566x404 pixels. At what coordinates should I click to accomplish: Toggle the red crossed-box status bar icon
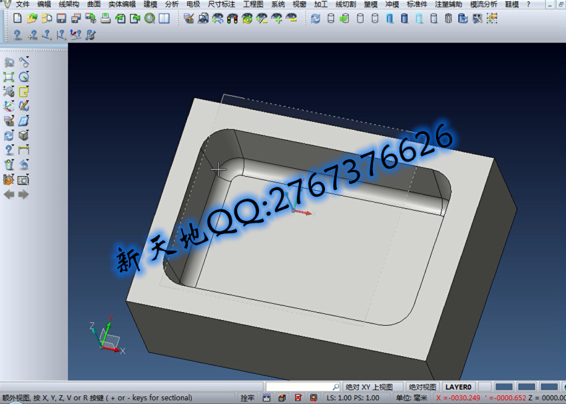point(298,398)
